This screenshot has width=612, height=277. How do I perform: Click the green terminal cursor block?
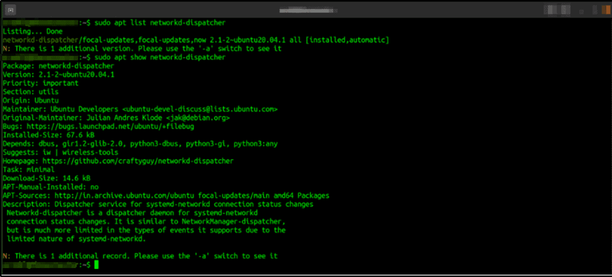coord(97,264)
